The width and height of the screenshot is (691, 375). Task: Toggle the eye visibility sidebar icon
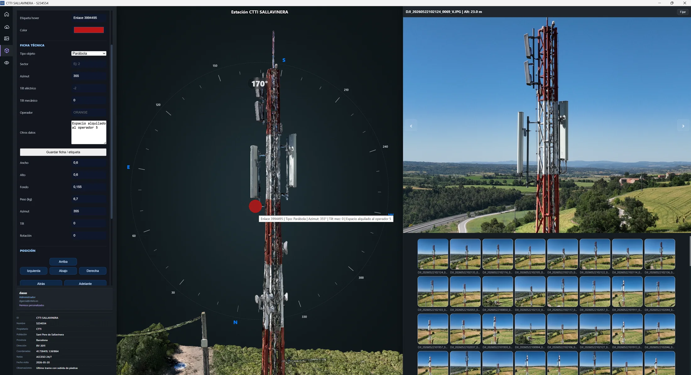click(x=7, y=63)
